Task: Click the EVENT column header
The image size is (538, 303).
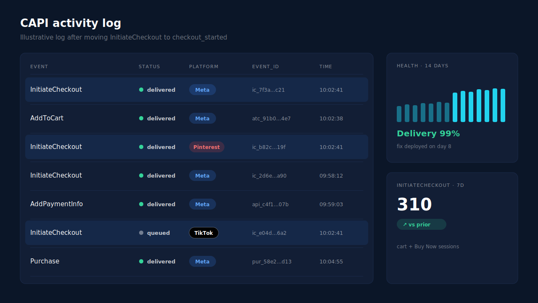Action: (x=39, y=66)
